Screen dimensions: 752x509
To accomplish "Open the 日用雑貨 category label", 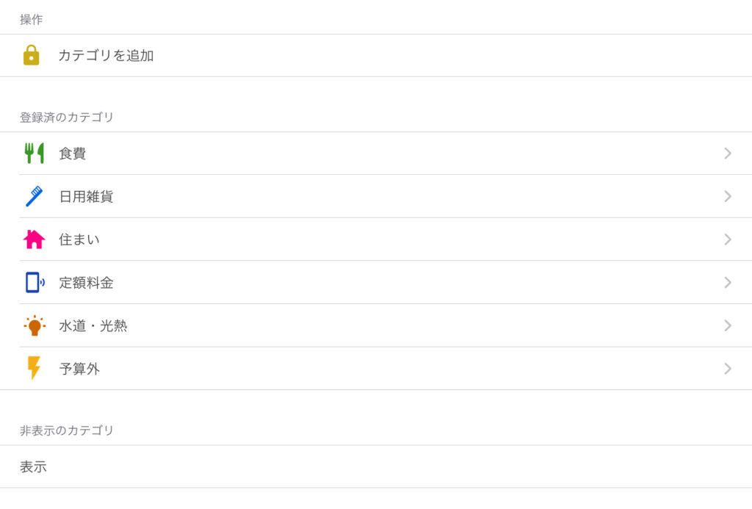I will pos(86,197).
